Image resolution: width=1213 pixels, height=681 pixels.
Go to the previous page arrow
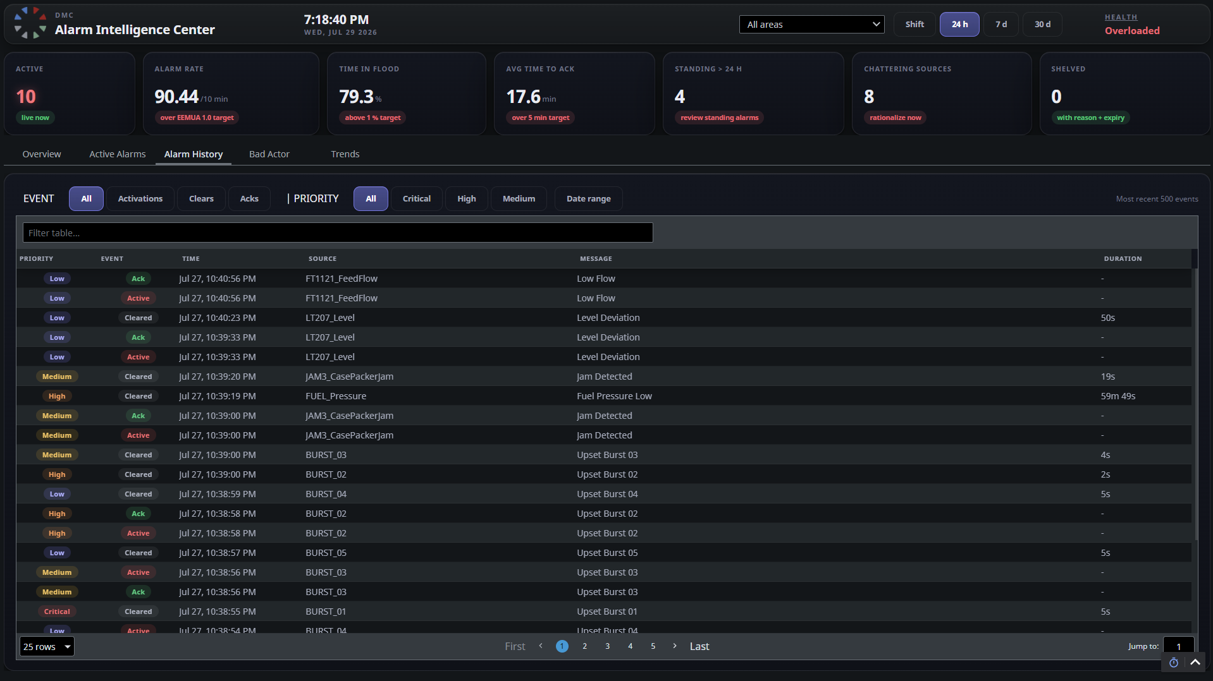coord(541,646)
